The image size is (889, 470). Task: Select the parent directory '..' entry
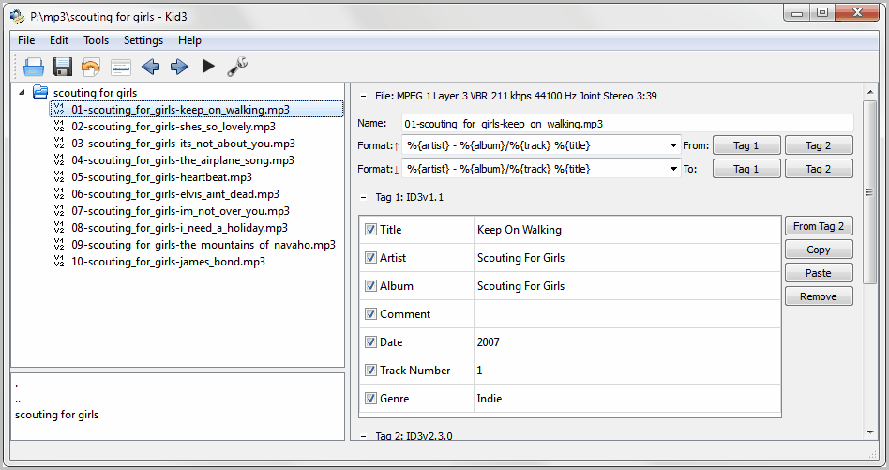pyautogui.click(x=18, y=401)
